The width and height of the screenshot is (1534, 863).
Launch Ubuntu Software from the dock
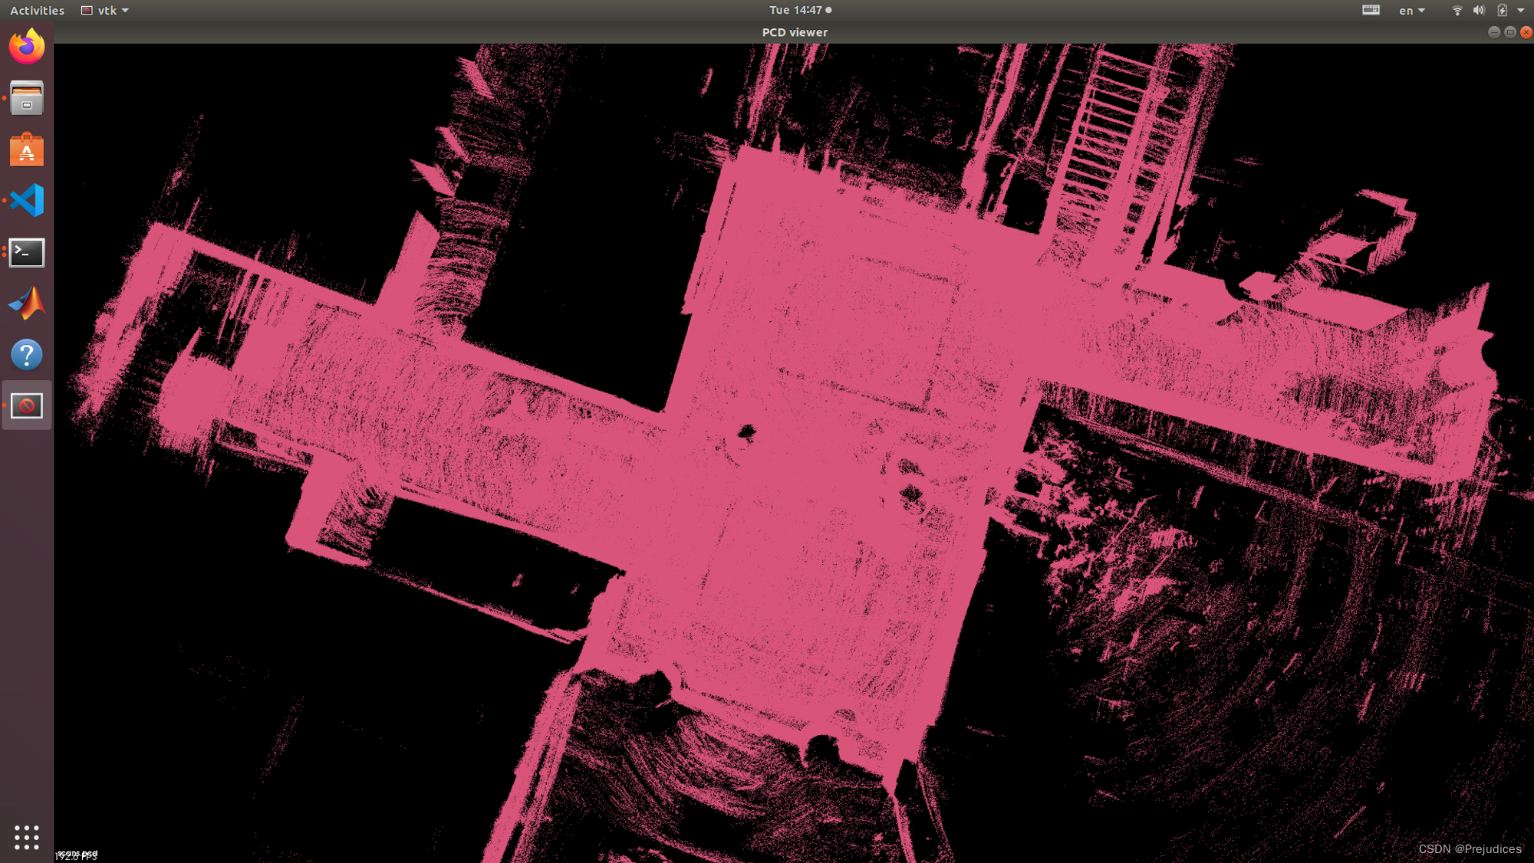(27, 149)
